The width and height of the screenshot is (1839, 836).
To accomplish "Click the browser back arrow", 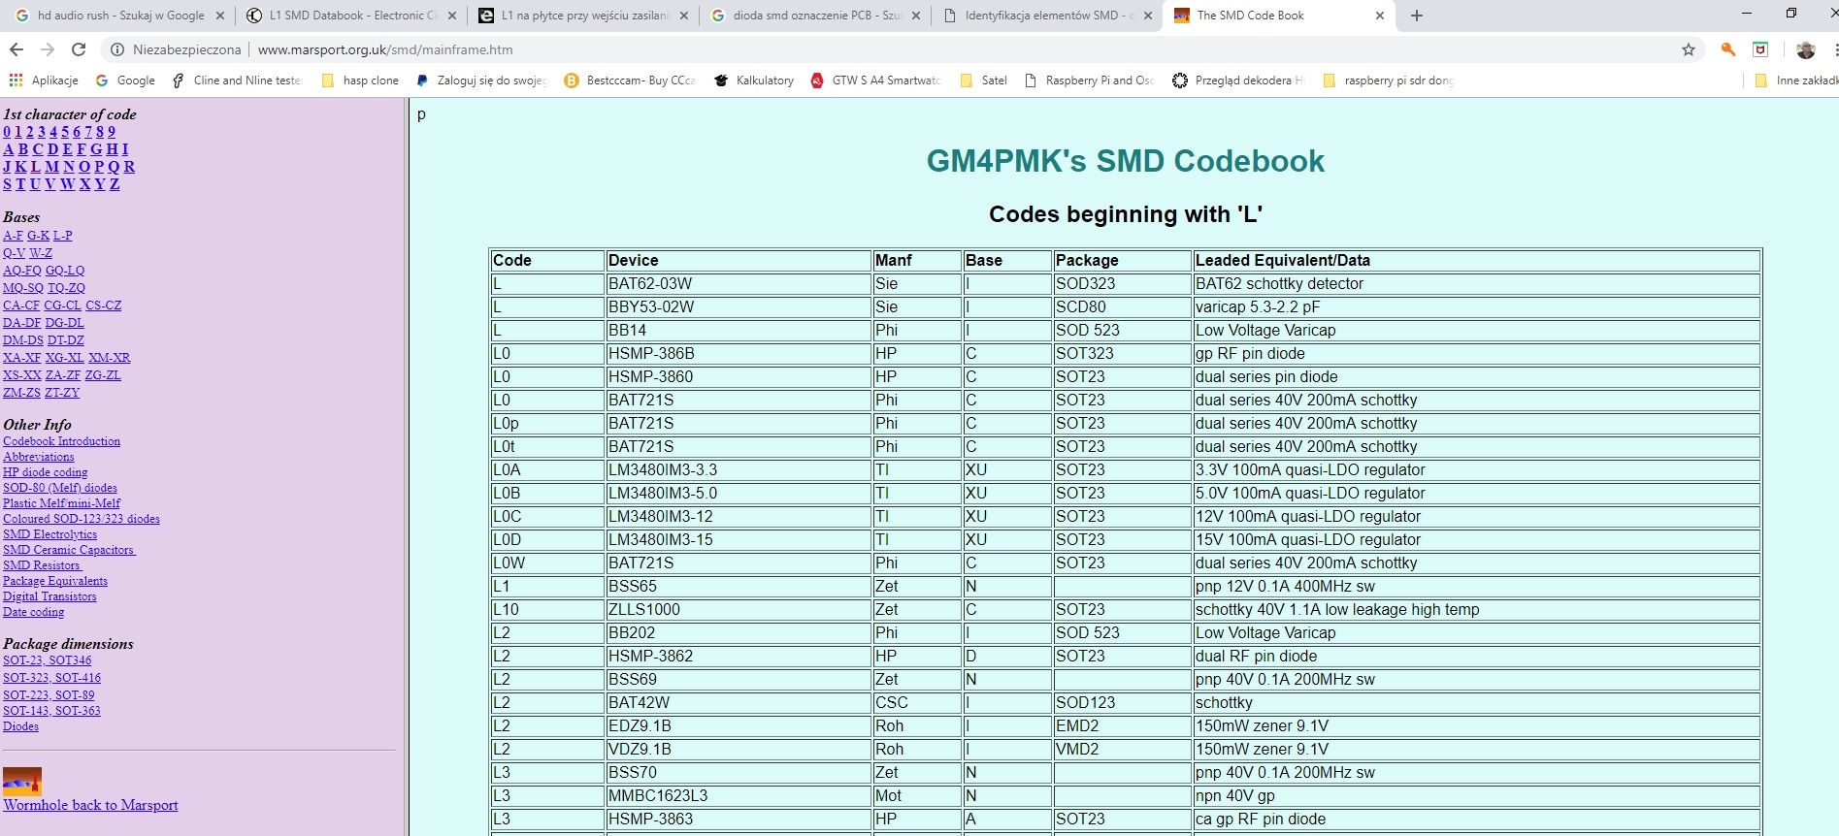I will (x=16, y=49).
